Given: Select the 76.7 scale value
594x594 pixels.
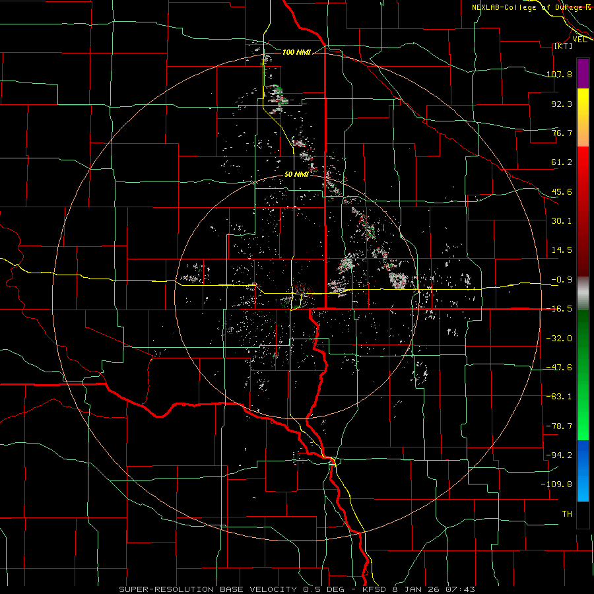Looking at the screenshot, I should pos(562,133).
